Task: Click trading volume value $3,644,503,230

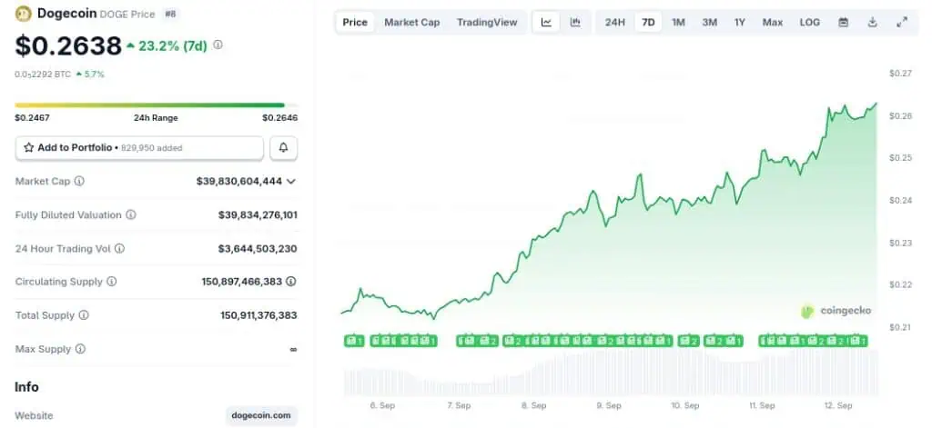Action: pos(258,249)
